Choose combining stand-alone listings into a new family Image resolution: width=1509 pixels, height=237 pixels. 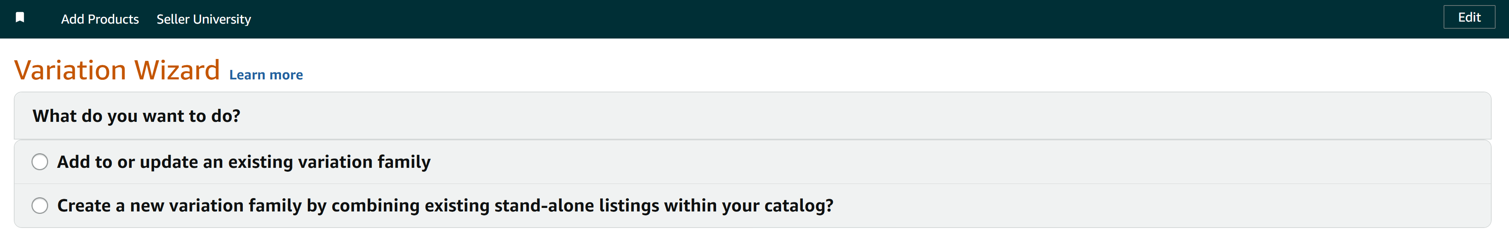(x=40, y=206)
